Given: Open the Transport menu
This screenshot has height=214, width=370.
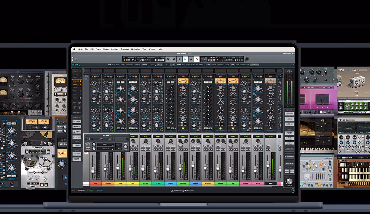Looking at the screenshot, I should [125, 49].
